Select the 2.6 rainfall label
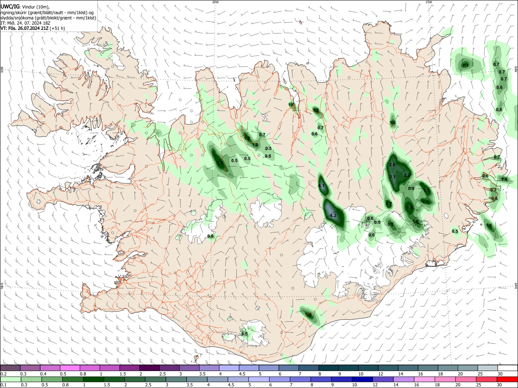This screenshot has height=388, width=518. (x=392, y=165)
